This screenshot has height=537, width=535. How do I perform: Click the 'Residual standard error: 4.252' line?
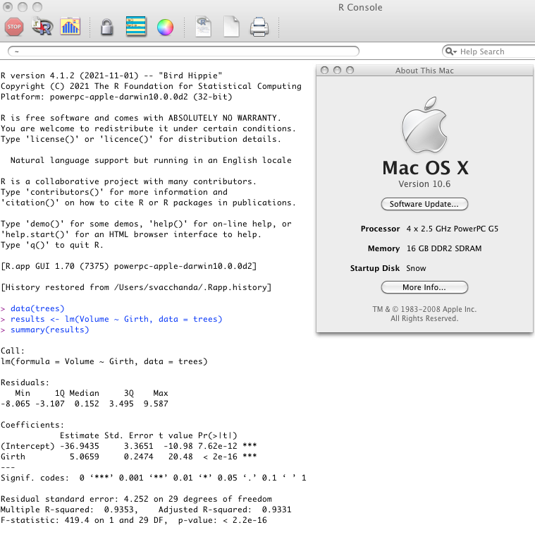[x=137, y=499]
